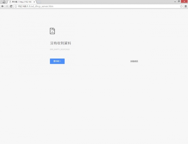
Task: Go back using the browser back arrow
Action: pos(3,6)
